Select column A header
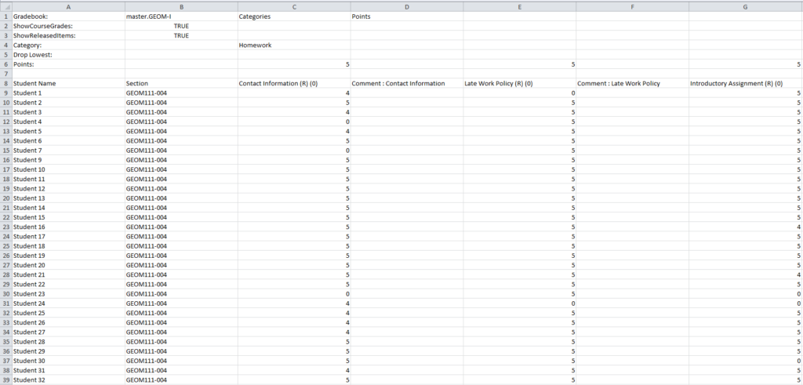 68,6
